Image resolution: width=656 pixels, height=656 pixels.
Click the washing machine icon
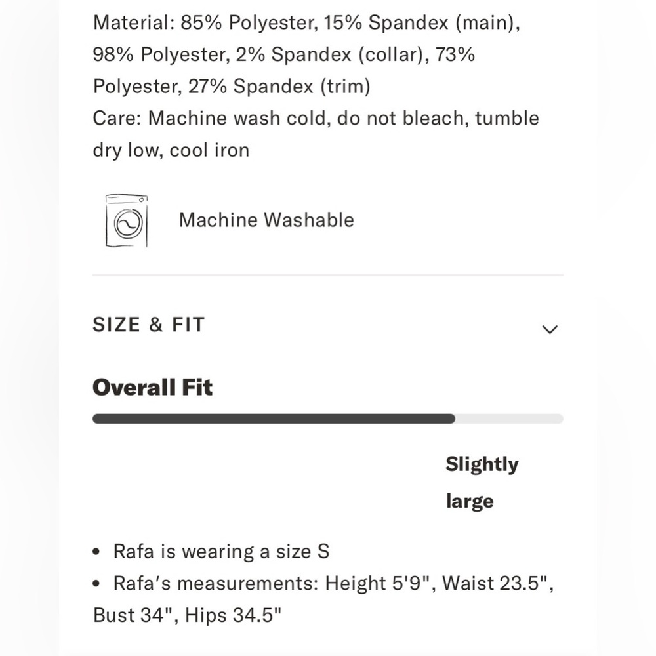tap(127, 220)
